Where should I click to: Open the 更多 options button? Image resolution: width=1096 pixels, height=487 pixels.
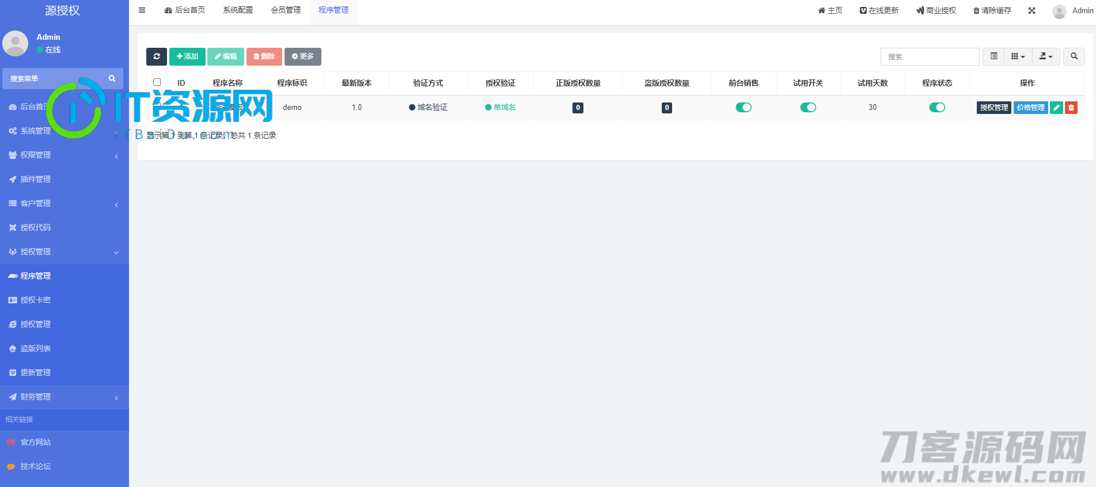(x=303, y=56)
